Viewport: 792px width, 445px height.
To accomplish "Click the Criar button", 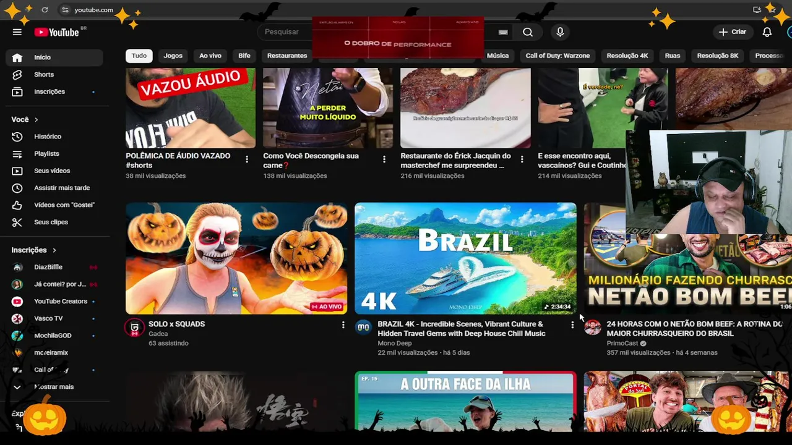I will click(733, 32).
